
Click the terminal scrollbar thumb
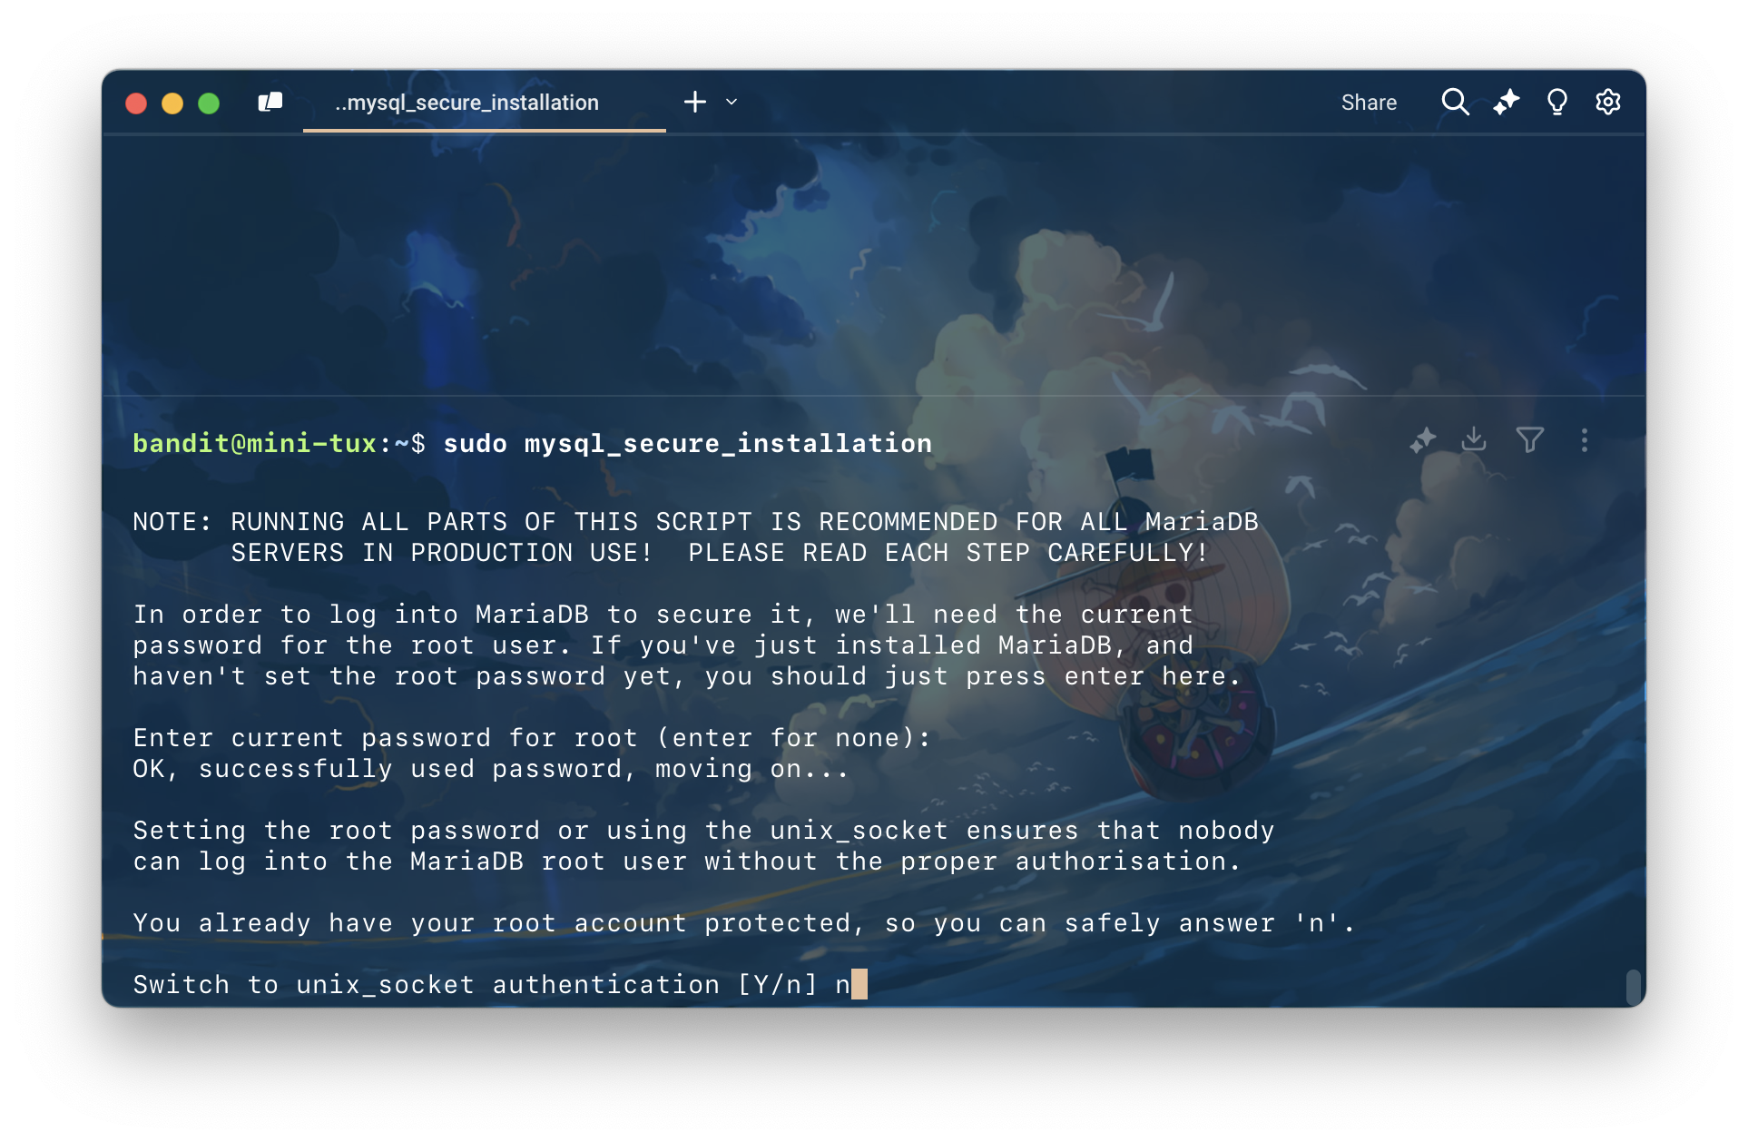click(1634, 986)
